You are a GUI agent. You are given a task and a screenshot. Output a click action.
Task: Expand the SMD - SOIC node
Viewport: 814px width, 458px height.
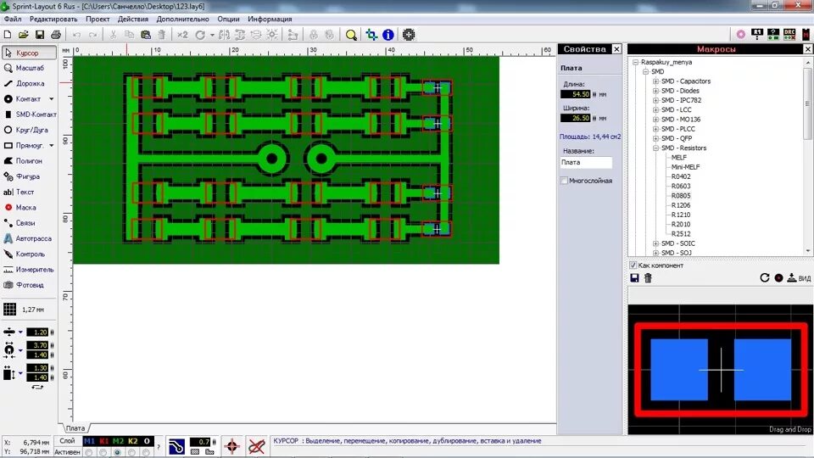[655, 243]
